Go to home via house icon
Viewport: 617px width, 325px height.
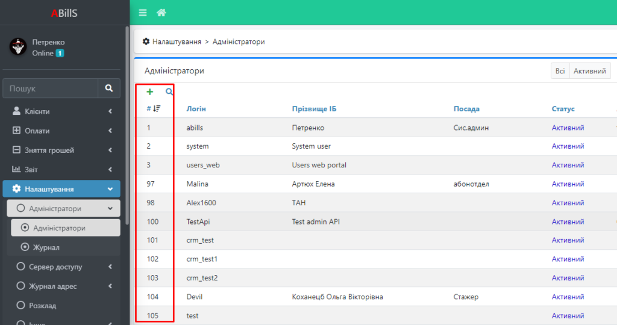click(161, 13)
